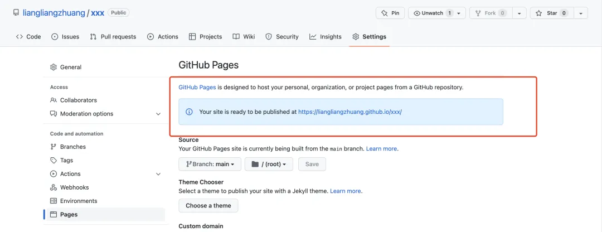Click the Save button

pyautogui.click(x=312, y=164)
